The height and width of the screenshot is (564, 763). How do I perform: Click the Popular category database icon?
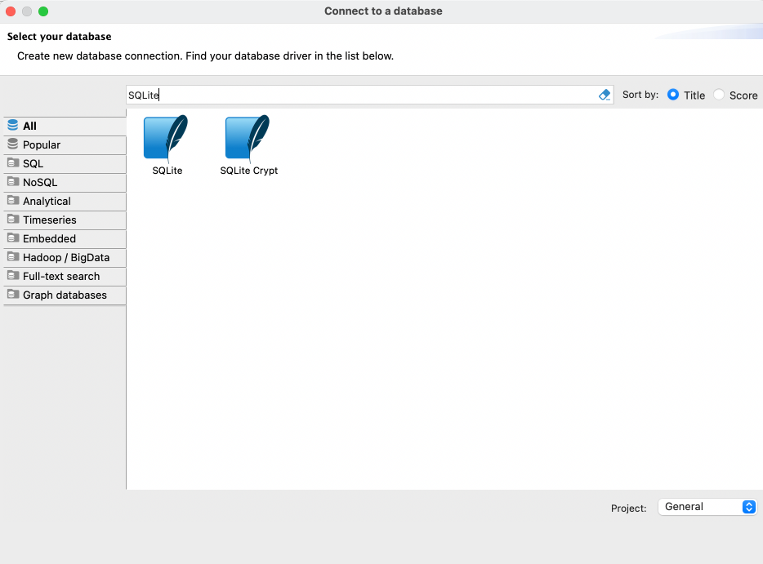pyautogui.click(x=12, y=144)
